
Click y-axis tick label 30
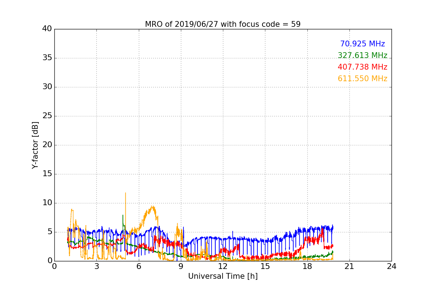[47, 87]
